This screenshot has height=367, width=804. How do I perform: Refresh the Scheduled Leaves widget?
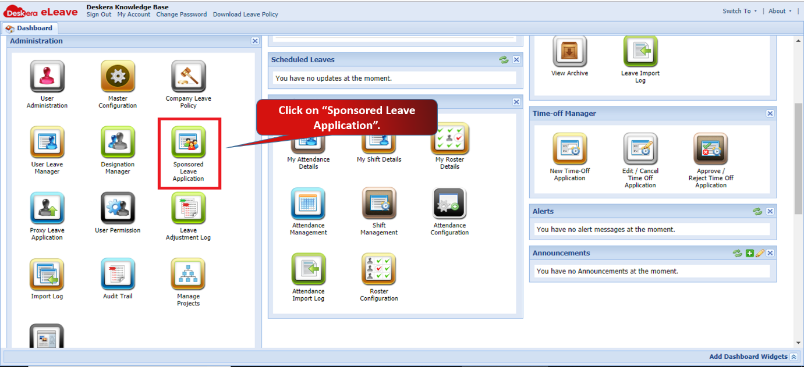(x=504, y=60)
